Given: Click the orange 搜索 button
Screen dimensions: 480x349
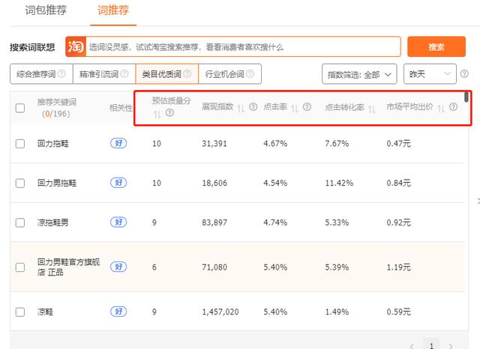Looking at the screenshot, I should pos(436,46).
